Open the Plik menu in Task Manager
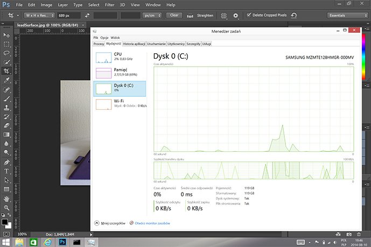This screenshot has height=247, width=371. pos(96,38)
